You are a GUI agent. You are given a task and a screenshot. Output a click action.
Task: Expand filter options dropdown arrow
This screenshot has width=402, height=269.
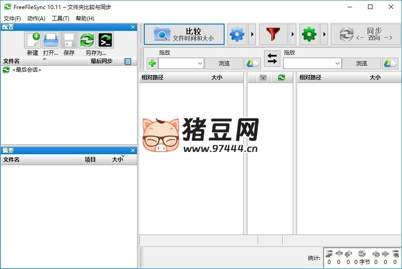tap(293, 34)
